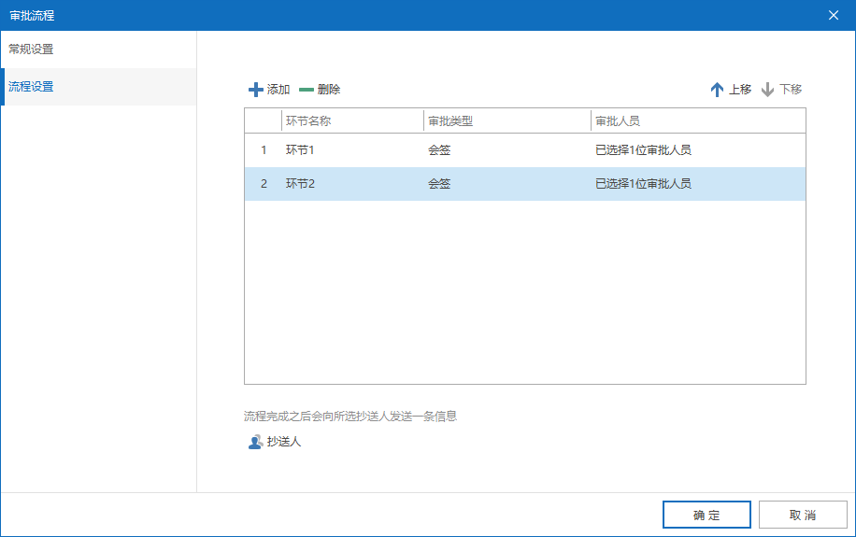The width and height of the screenshot is (856, 537).
Task: Open 会签 type cell of 环节1
Action: tap(439, 150)
